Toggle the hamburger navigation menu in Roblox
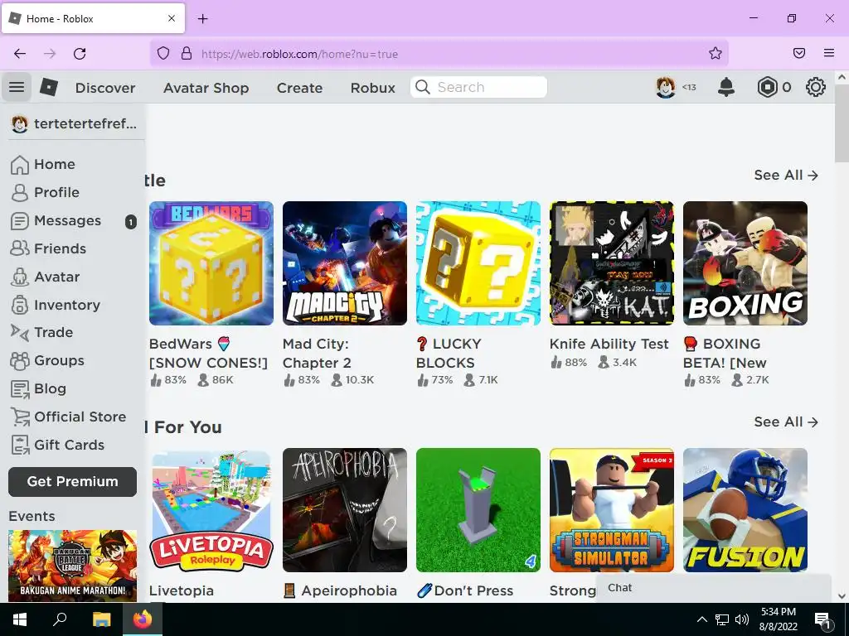The width and height of the screenshot is (849, 636). pyautogui.click(x=17, y=87)
